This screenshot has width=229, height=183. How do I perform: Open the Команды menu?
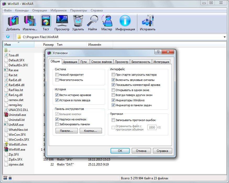pyautogui.click(x=22, y=10)
